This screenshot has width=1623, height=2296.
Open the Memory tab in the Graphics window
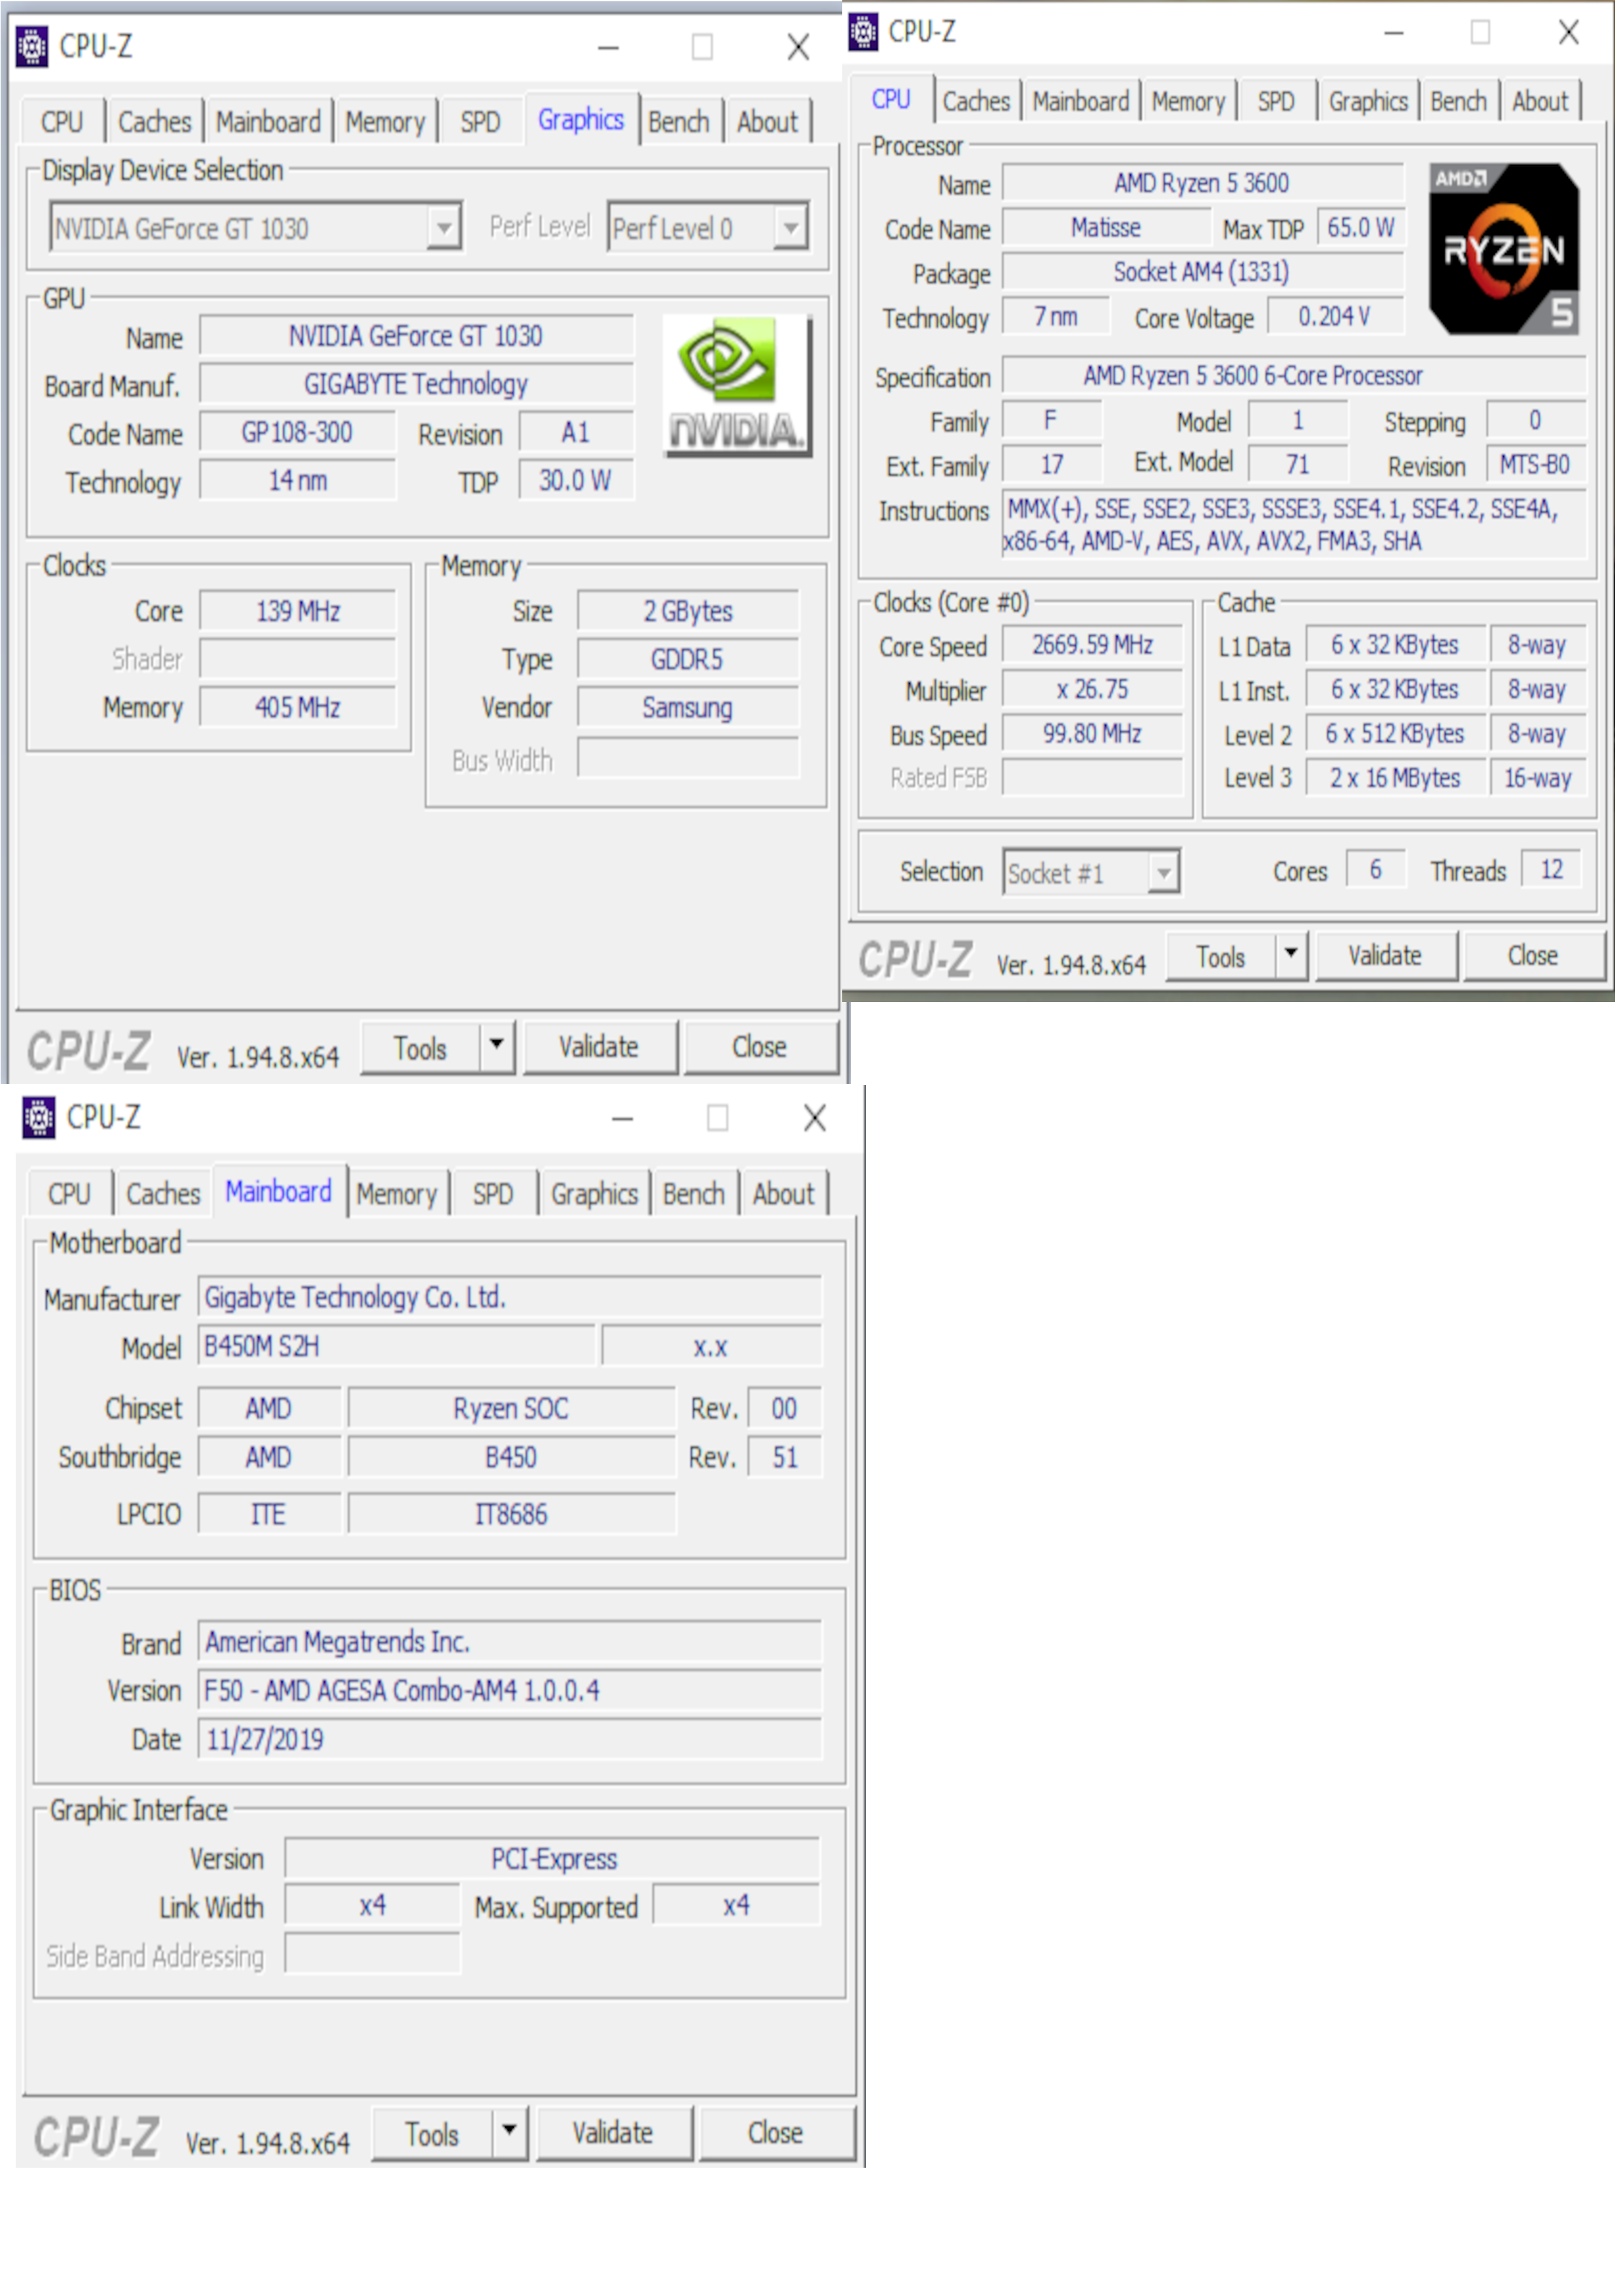[386, 123]
